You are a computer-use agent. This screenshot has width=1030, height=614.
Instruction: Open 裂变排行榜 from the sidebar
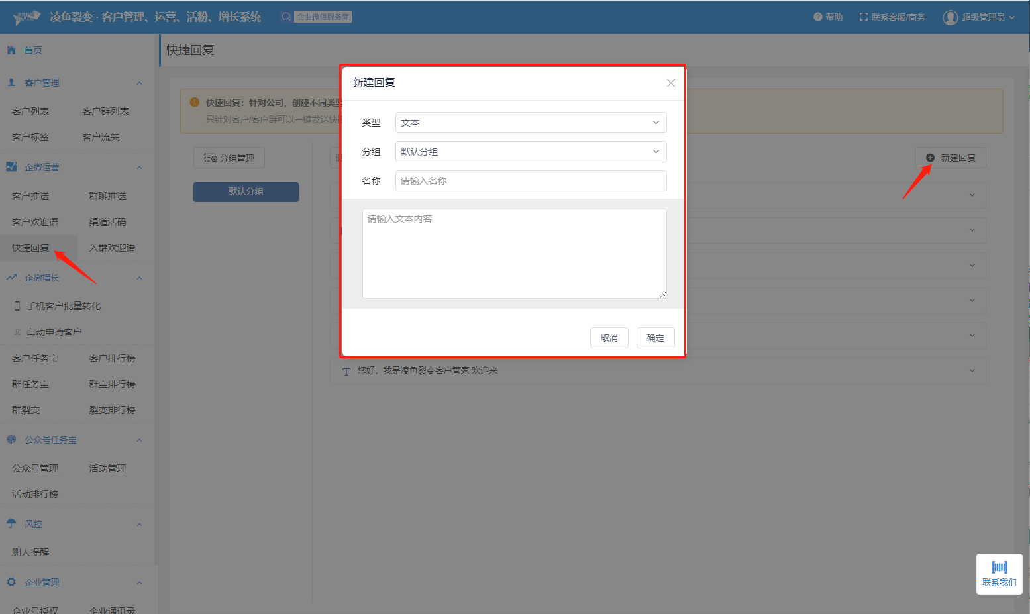pos(112,410)
